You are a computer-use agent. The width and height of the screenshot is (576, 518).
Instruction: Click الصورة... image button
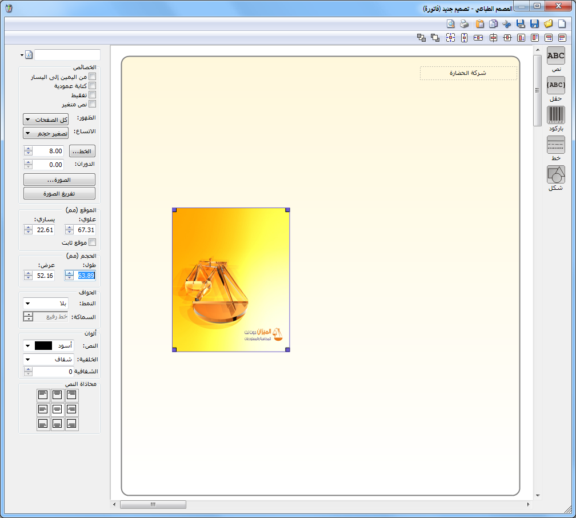[59, 180]
